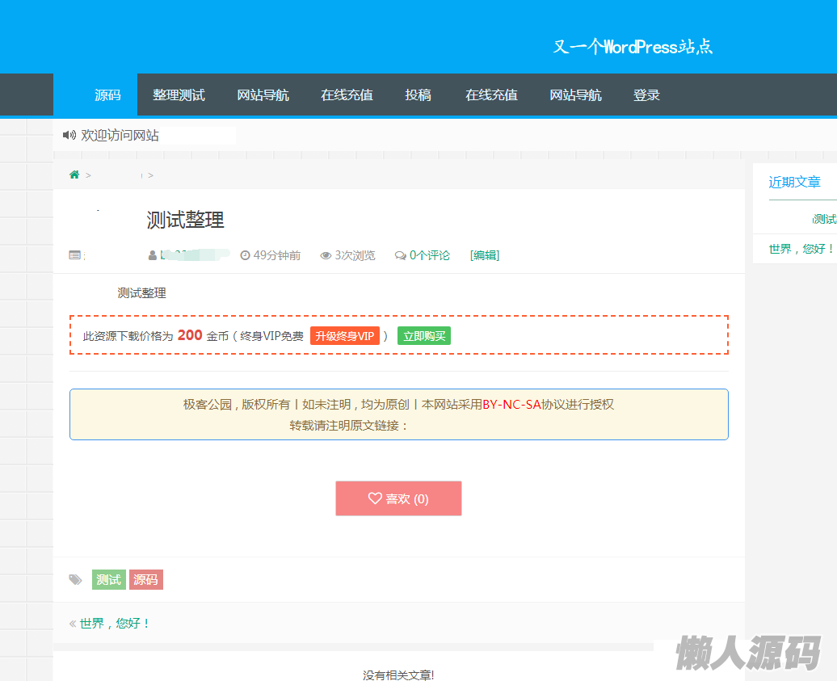Screen dimensions: 837x681
Task: Click the clock icon by 49分钟前
Action: [245, 255]
